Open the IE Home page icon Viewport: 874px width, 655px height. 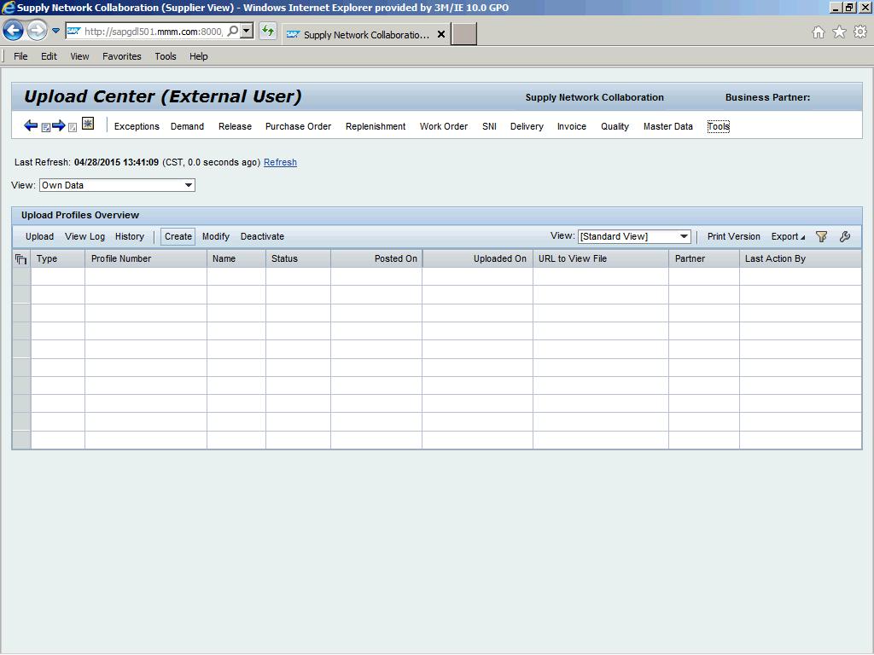pyautogui.click(x=819, y=32)
